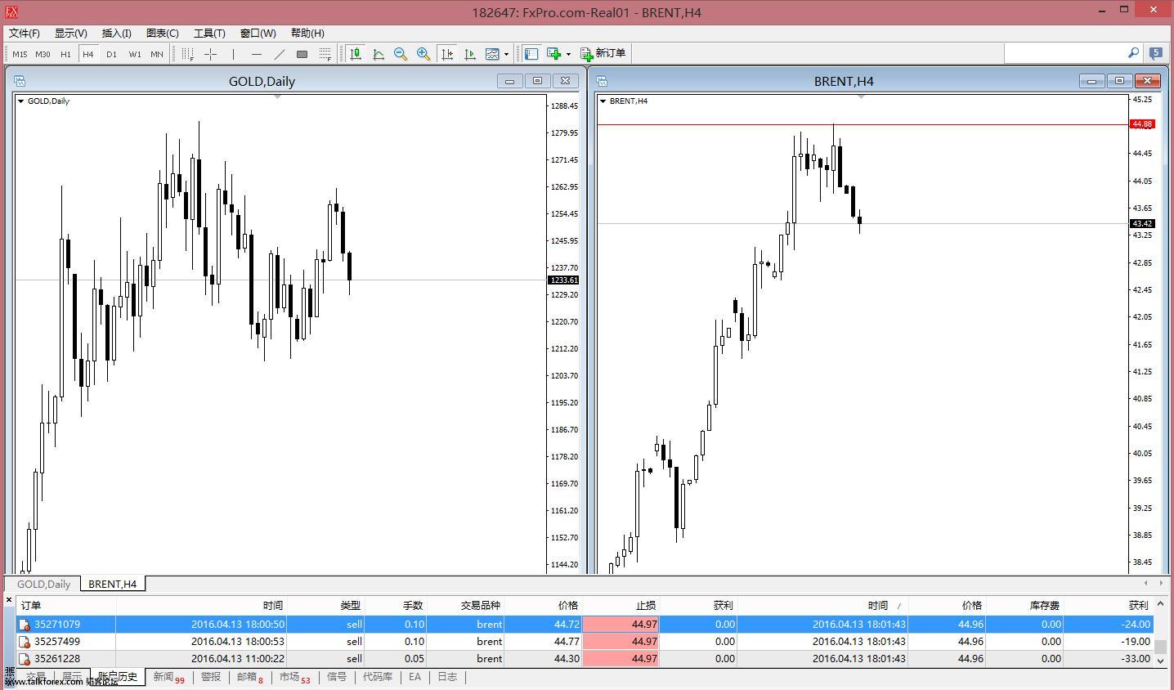Set timeframe to W1
Image resolution: width=1174 pixels, height=690 pixels.
tap(135, 54)
